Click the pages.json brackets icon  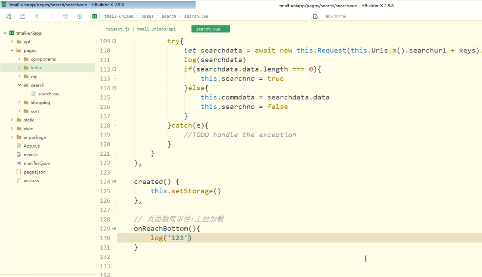point(19,172)
